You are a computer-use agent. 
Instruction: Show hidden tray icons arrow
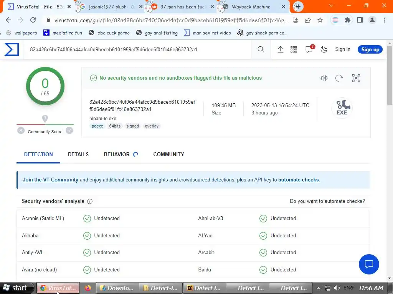[x=318, y=288]
